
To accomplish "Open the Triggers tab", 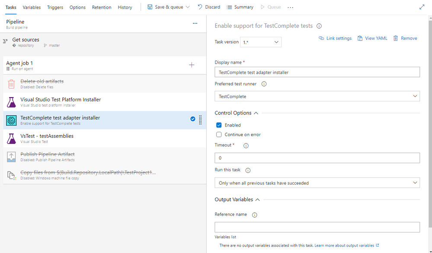I will [55, 7].
